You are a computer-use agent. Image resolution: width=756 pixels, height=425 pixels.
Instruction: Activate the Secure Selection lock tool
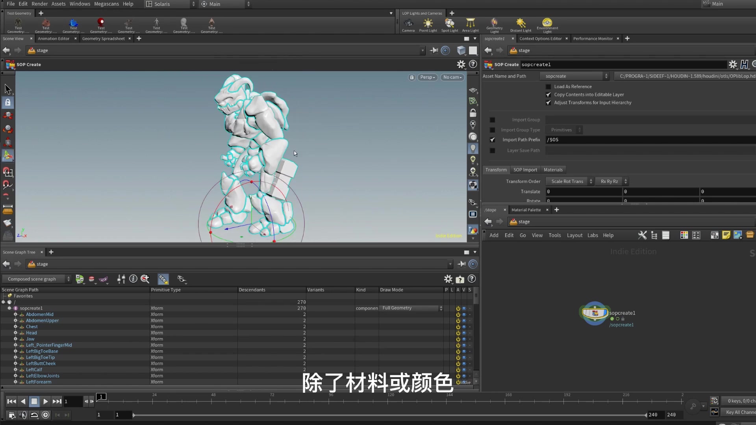8,102
